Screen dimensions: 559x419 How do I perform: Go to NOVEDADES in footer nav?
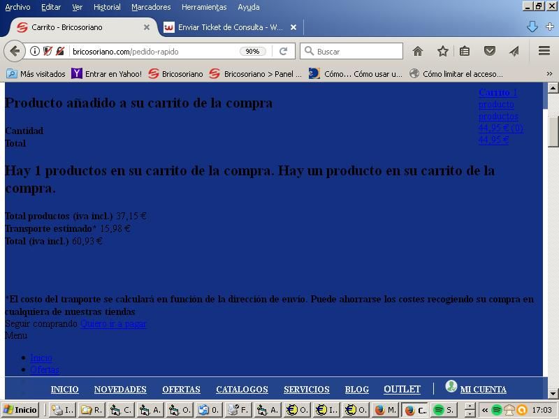[120, 390]
